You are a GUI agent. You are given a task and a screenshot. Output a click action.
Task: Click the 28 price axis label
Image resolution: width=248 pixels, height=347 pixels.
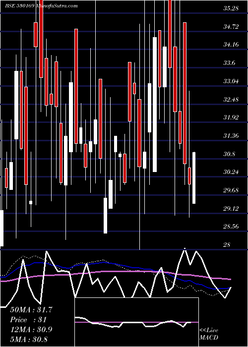pos(227,244)
